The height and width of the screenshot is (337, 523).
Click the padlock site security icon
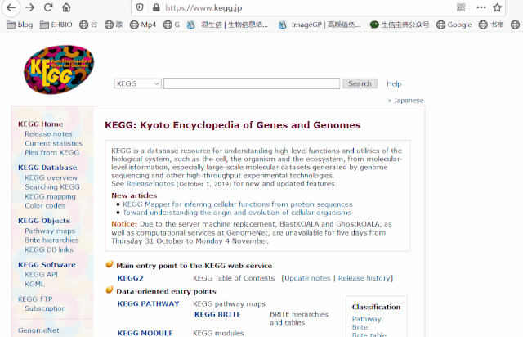[156, 7]
